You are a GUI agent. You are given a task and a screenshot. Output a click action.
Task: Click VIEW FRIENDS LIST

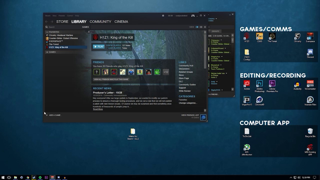click(x=190, y=115)
